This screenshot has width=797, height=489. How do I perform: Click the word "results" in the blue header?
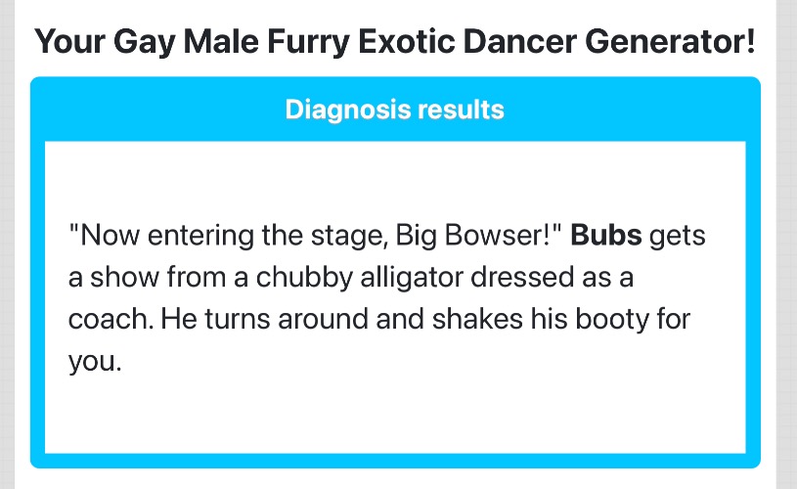[x=462, y=109]
